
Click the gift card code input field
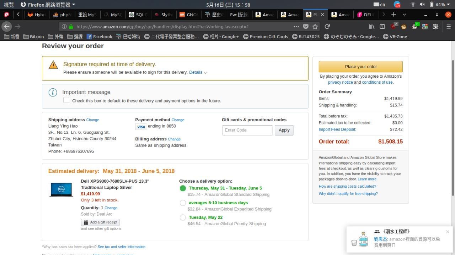coord(247,130)
